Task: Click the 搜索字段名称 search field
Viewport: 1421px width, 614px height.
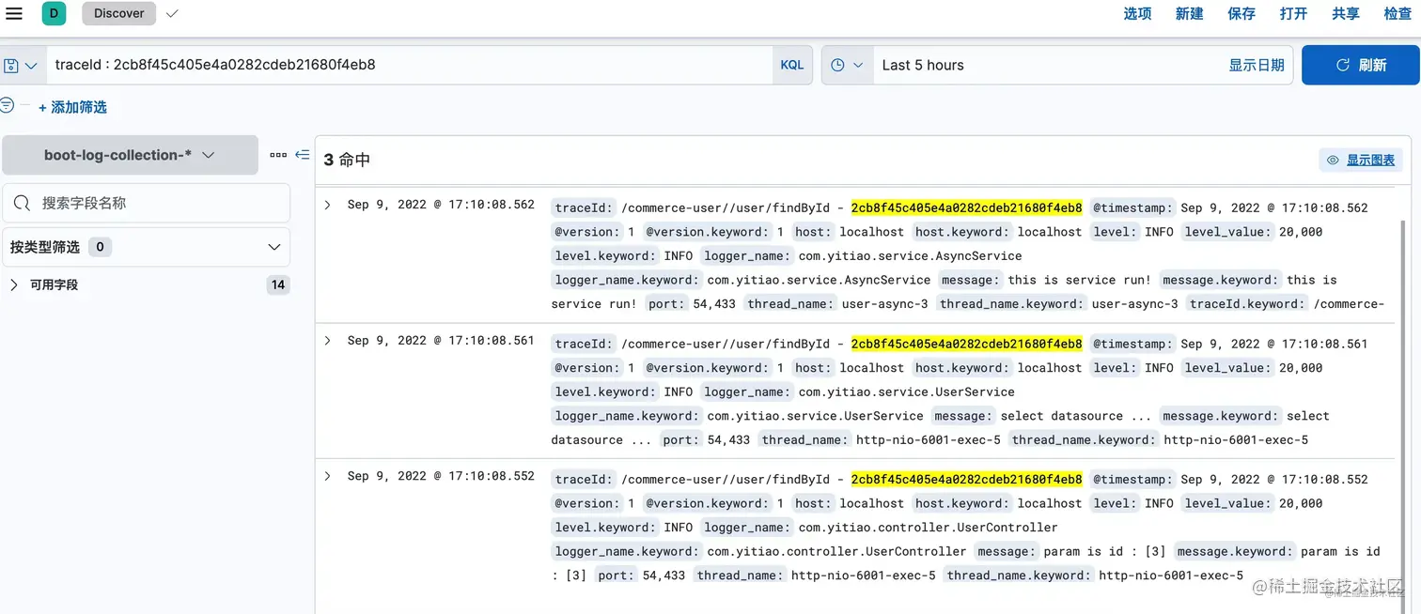Action: point(147,203)
